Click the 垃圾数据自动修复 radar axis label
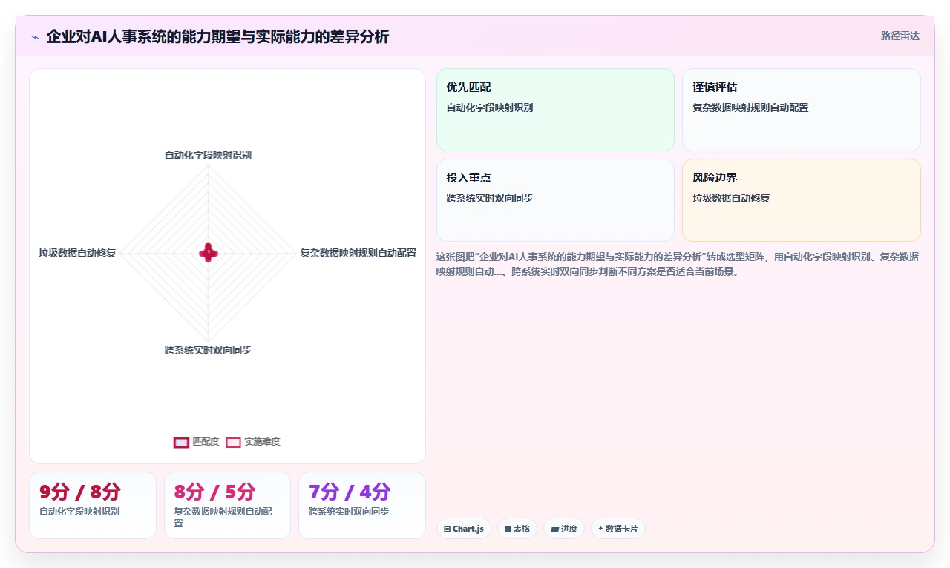The width and height of the screenshot is (950, 568). click(x=77, y=253)
